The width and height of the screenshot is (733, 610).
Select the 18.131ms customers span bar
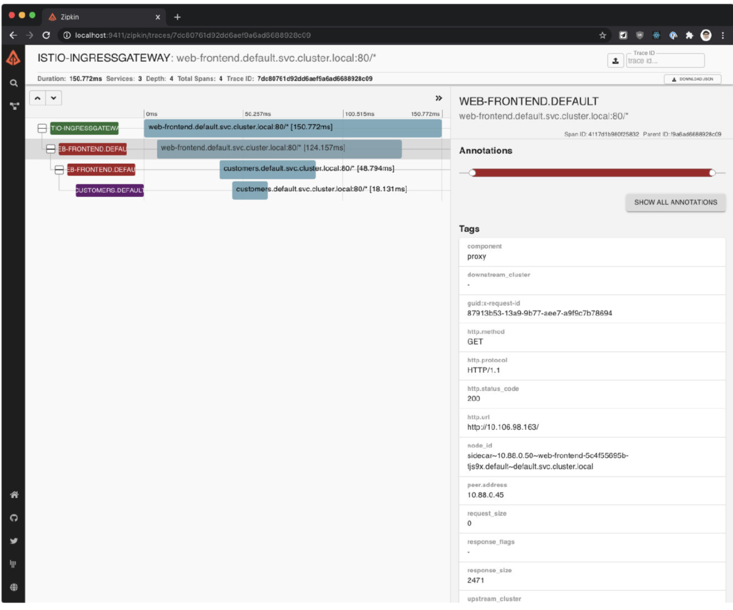pyautogui.click(x=250, y=191)
